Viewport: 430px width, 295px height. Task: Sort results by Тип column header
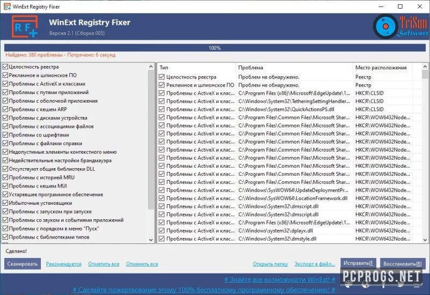(x=196, y=68)
